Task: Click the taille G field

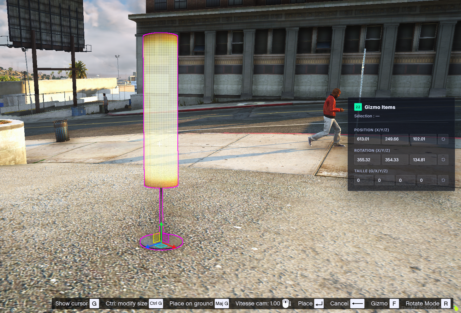Action: 364,180
